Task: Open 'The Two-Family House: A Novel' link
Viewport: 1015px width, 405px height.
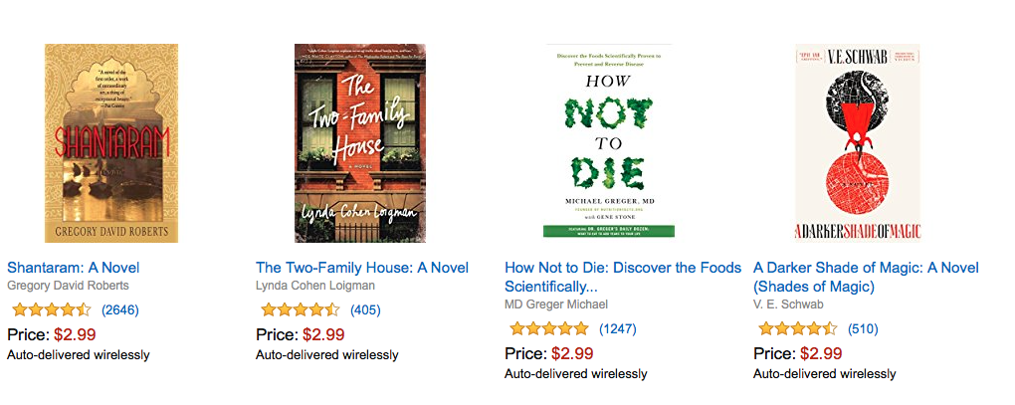Action: tap(362, 267)
